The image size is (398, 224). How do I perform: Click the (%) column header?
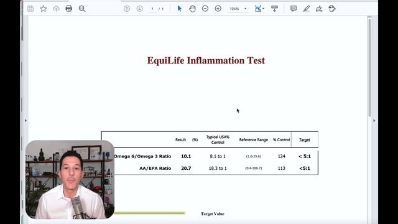[195, 139]
